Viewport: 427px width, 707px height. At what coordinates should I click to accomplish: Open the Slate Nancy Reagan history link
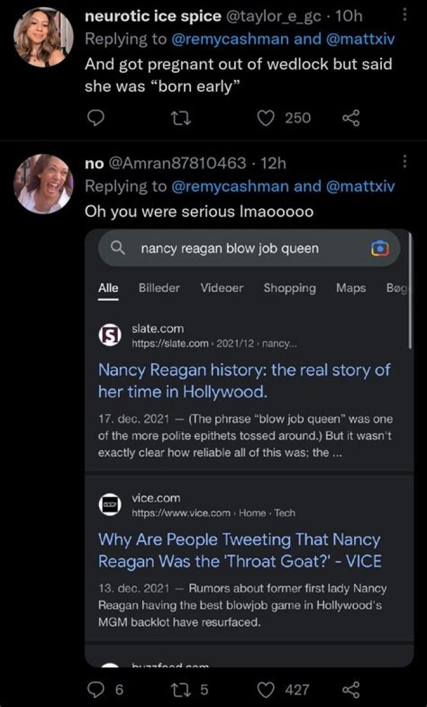coord(244,380)
